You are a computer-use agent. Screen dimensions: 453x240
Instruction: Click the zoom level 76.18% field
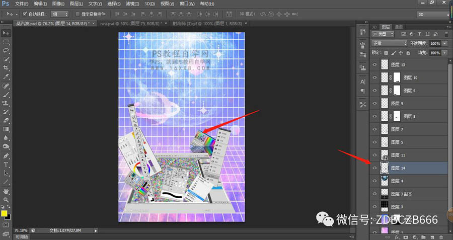pyautogui.click(x=21, y=230)
